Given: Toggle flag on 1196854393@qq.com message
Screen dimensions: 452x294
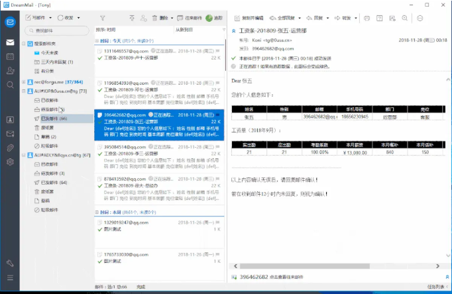Looking at the screenshot, I should (217, 83).
